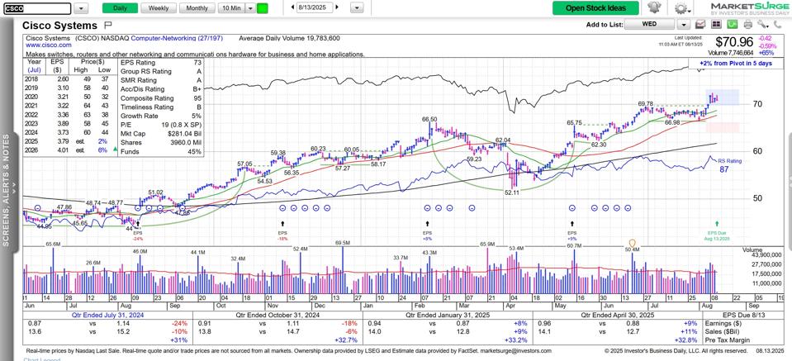
Task: Switch to the Monthly chart interval
Action: tap(197, 8)
